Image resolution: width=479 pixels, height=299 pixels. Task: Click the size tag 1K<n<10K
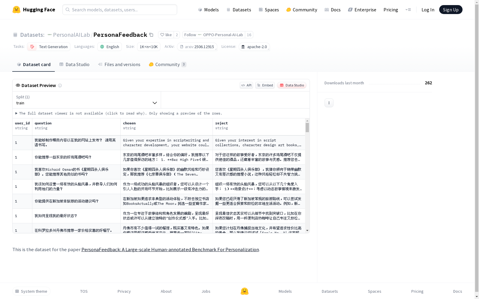coord(149,47)
